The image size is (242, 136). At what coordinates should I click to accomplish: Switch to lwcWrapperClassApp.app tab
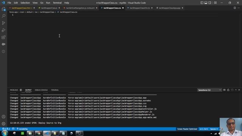(x=169, y=8)
